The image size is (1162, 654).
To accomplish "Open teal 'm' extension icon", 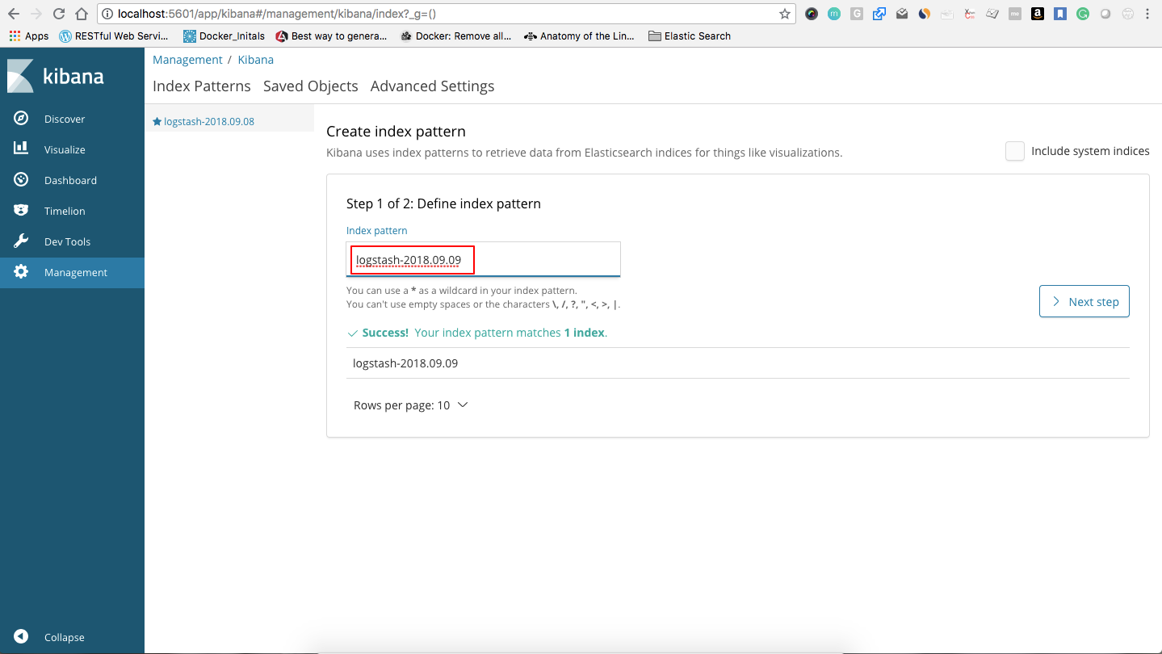I will click(834, 14).
